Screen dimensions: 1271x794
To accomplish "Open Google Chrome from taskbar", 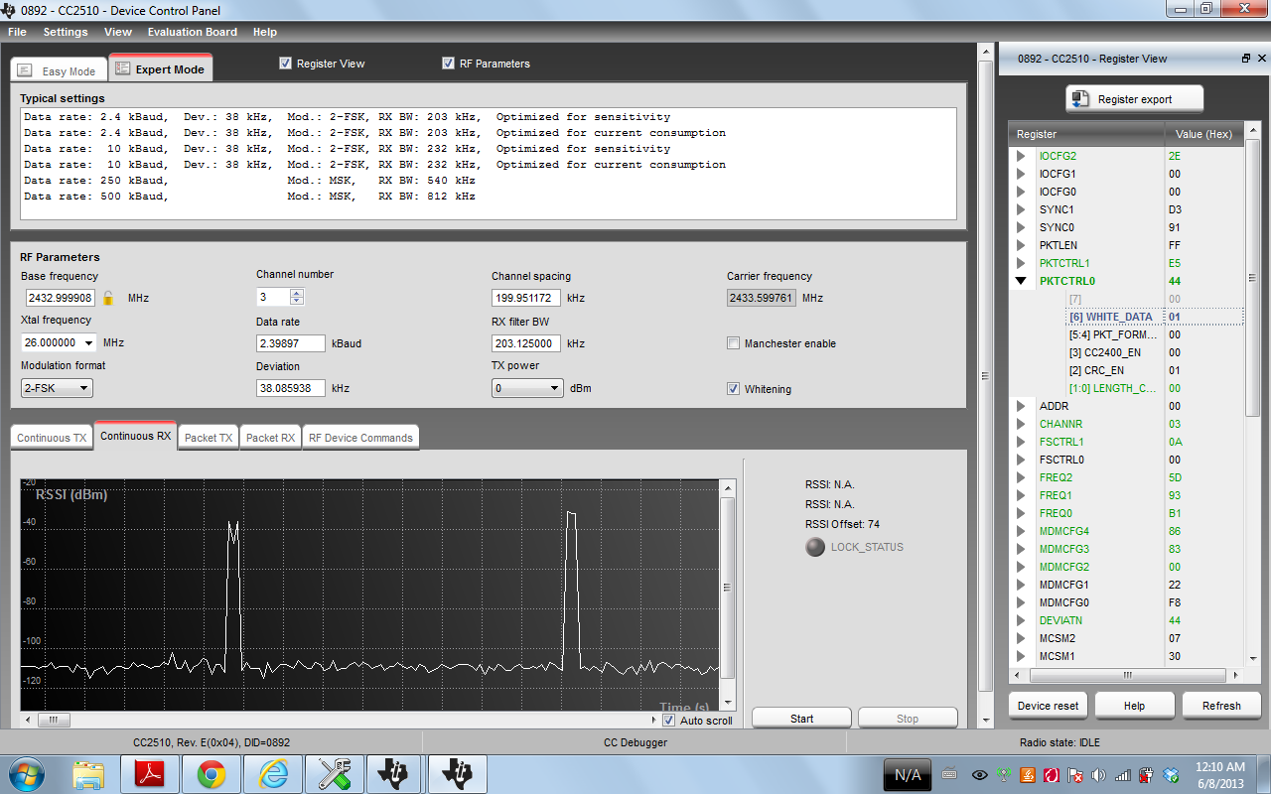I will [211, 774].
